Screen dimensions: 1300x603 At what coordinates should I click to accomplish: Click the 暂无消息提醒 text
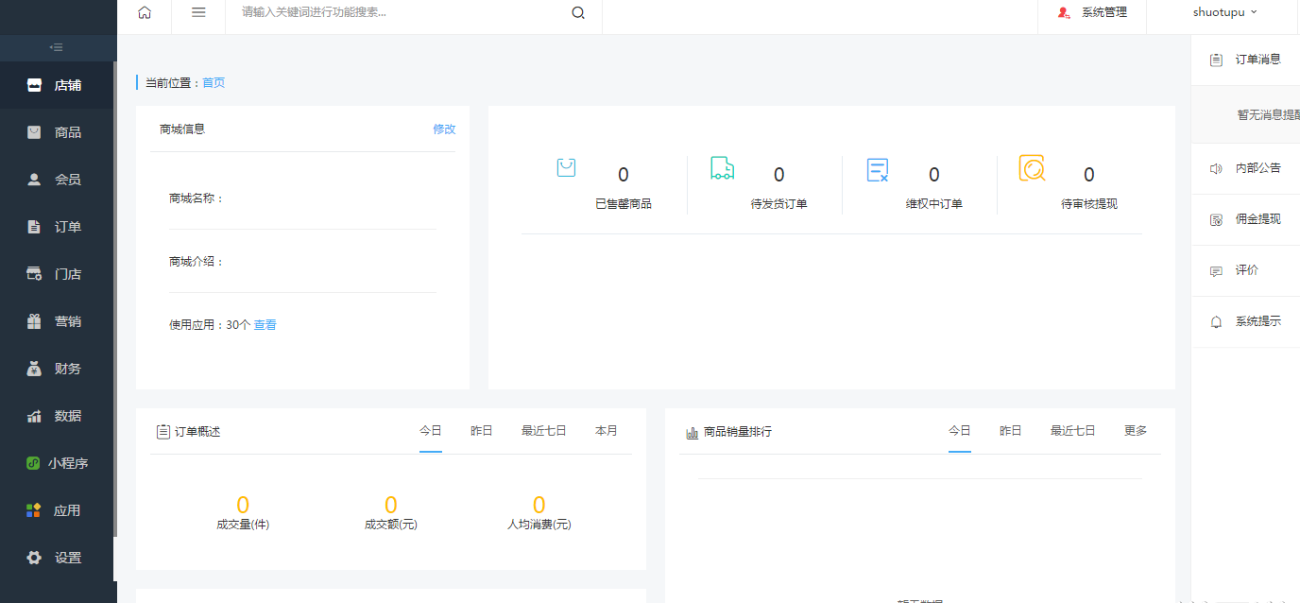tap(1269, 114)
